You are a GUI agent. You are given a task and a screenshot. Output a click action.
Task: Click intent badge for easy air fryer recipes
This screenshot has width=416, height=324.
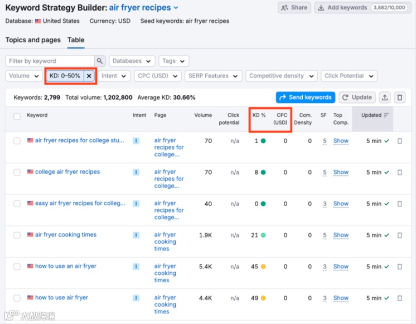(136, 204)
